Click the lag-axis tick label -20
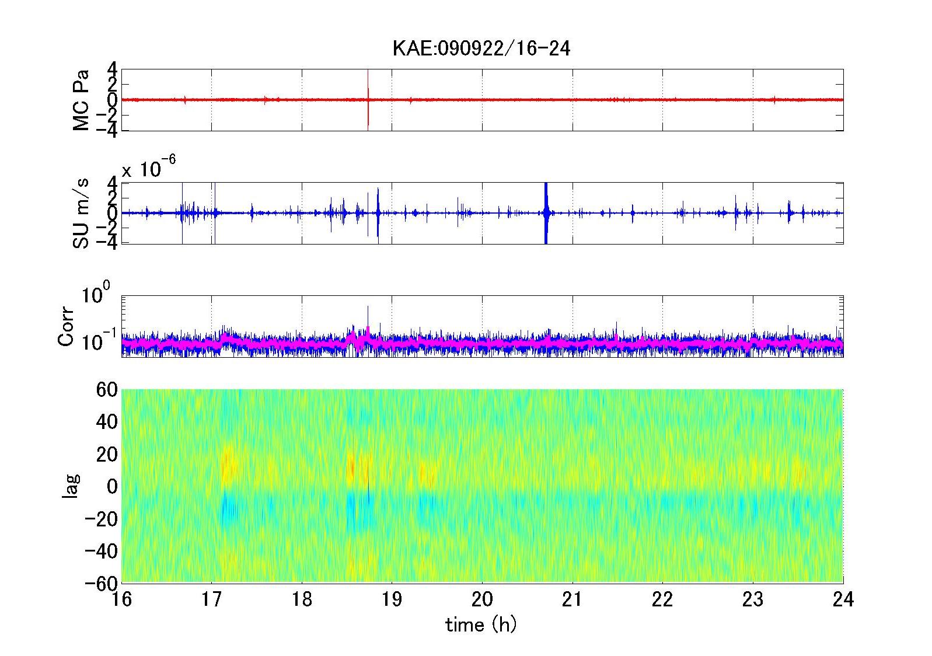This screenshot has width=932, height=656. coord(100,518)
